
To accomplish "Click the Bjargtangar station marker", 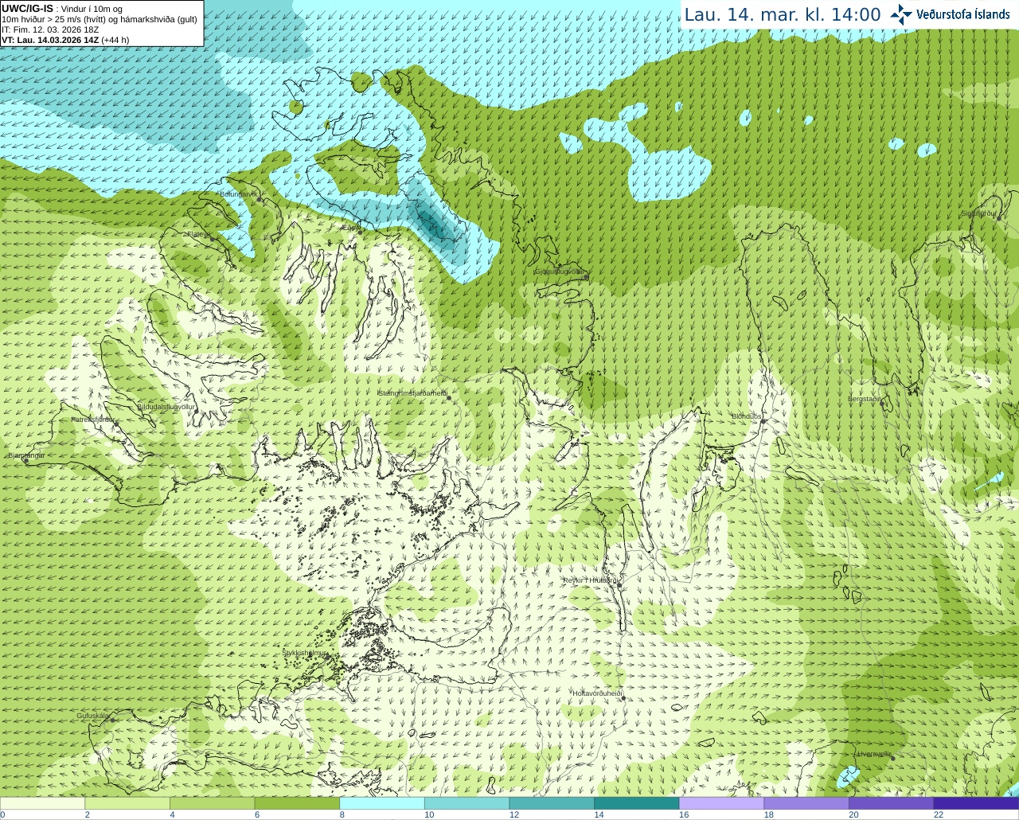I will click(x=25, y=461).
